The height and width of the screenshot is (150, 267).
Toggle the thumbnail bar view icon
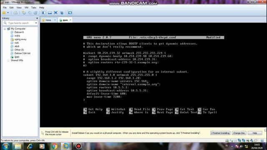click(x=50, y=13)
